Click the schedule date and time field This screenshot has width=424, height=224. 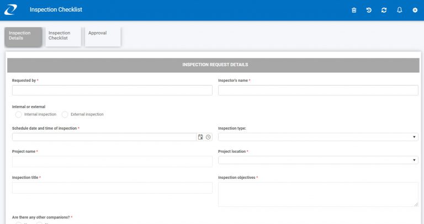pyautogui.click(x=104, y=137)
